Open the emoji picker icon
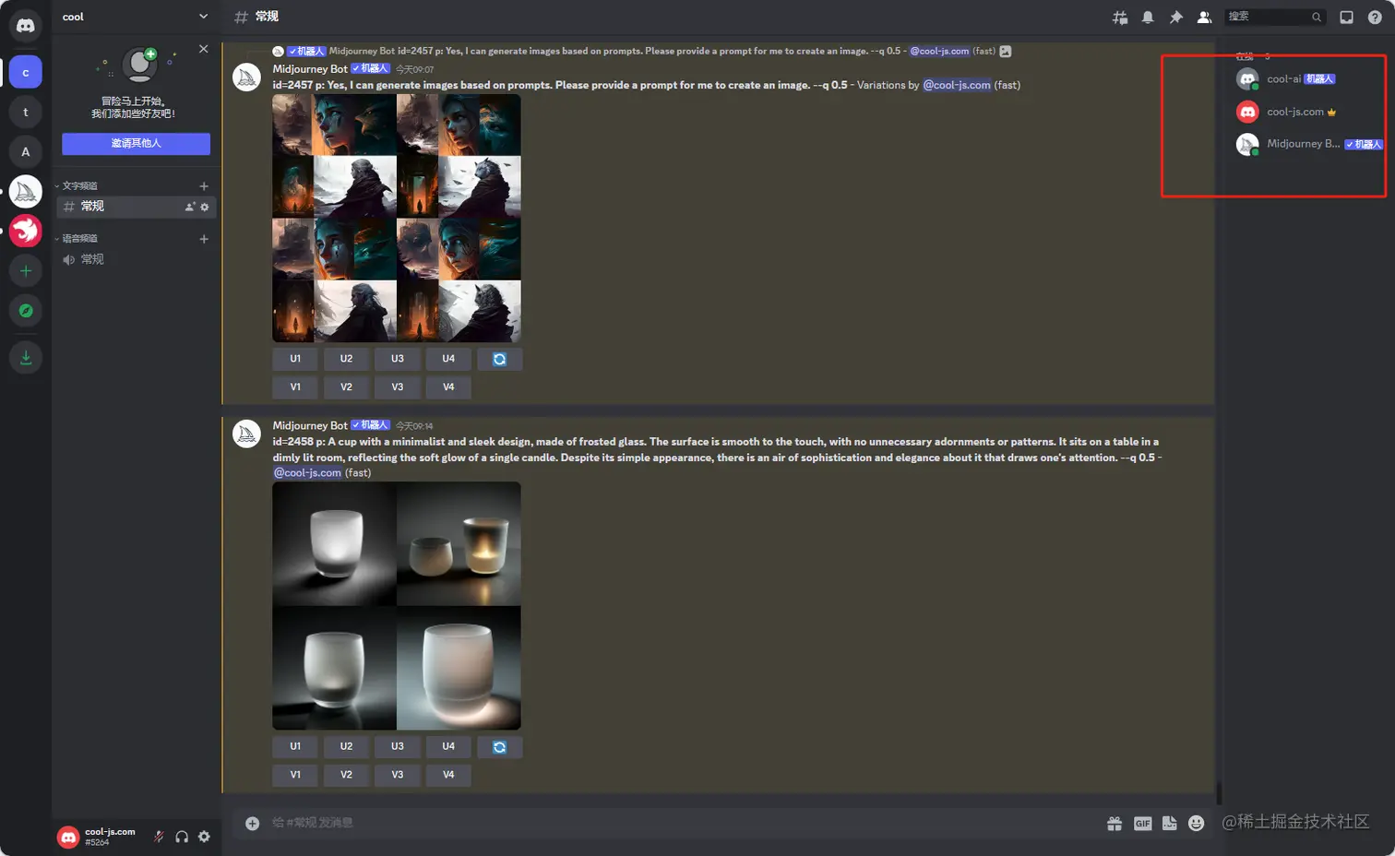Viewport: 1395px width, 856px height. click(x=1197, y=823)
